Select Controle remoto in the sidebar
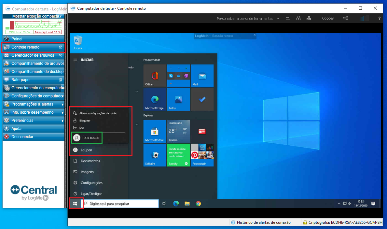Viewport: 387px width, 229px height. [34, 47]
